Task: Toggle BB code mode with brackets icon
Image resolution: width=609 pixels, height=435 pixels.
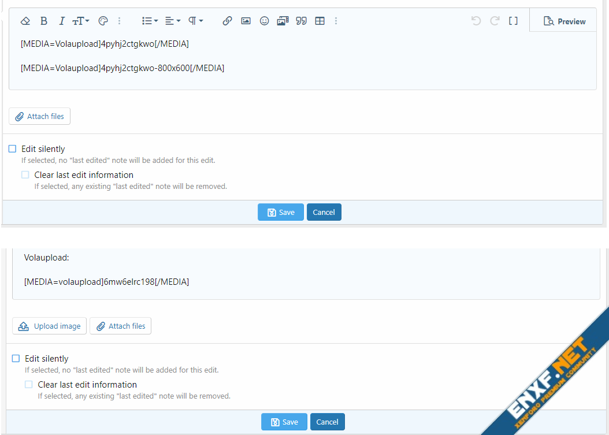Action: (513, 21)
